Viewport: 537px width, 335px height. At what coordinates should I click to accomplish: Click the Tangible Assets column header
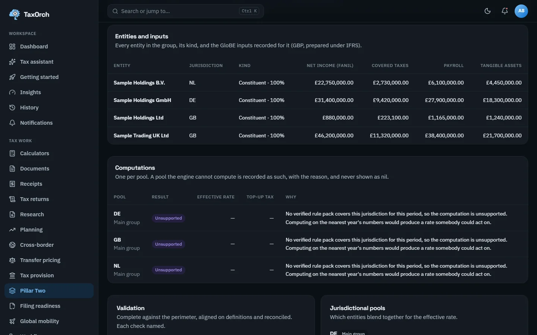501,66
